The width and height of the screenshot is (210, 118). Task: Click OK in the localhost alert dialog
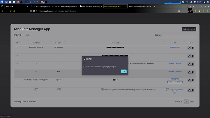(x=124, y=71)
